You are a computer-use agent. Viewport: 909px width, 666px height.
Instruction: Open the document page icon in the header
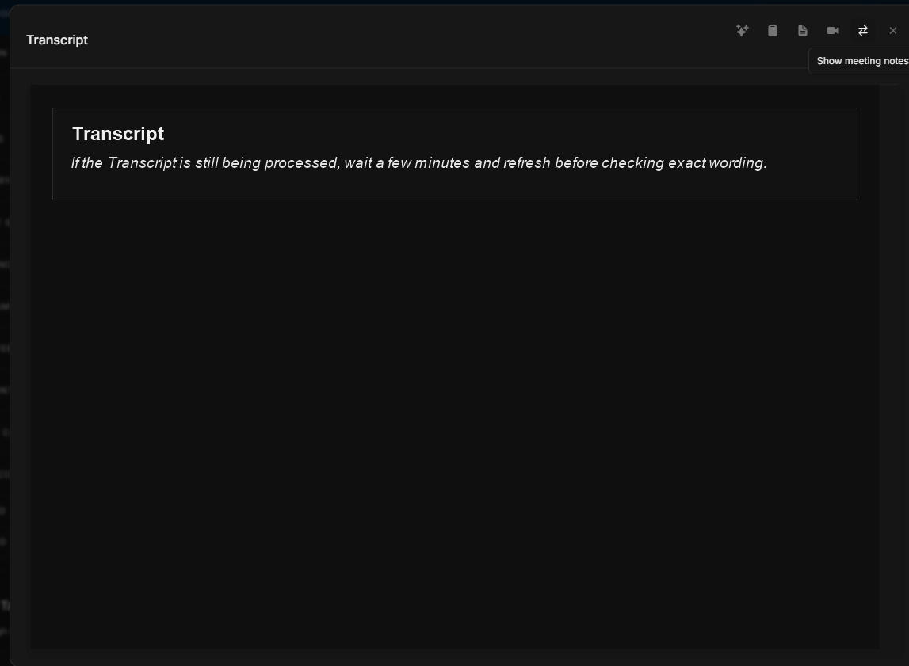tap(802, 31)
